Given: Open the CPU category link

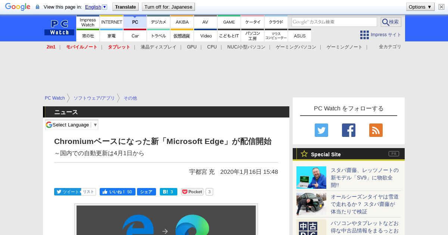Looking at the screenshot, I should 212,47.
